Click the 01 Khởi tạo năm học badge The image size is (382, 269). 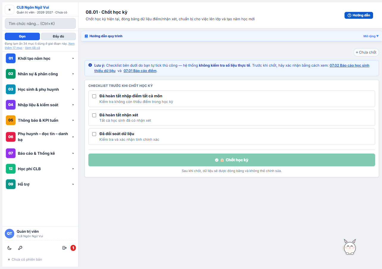11,58
